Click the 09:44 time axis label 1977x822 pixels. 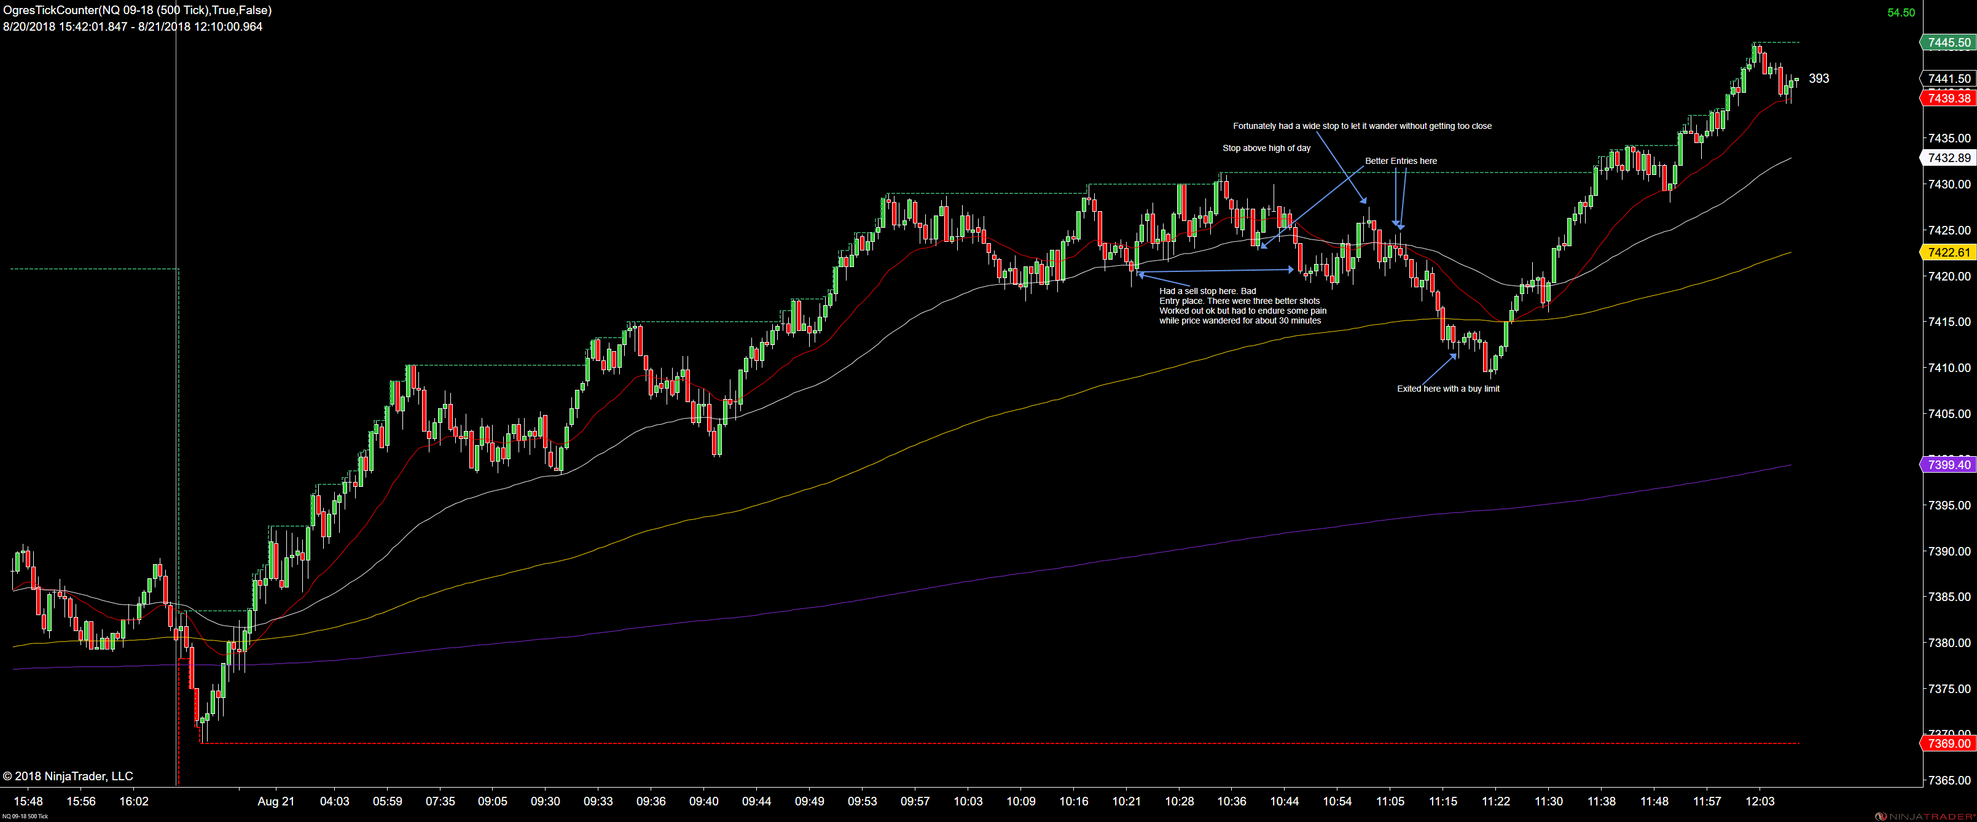point(757,801)
